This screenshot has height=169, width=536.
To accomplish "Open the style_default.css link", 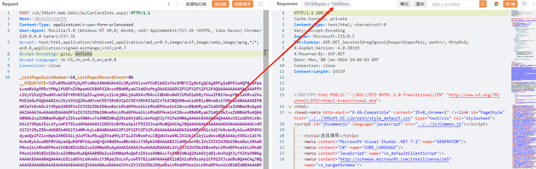I will pyautogui.click(x=359, y=118).
